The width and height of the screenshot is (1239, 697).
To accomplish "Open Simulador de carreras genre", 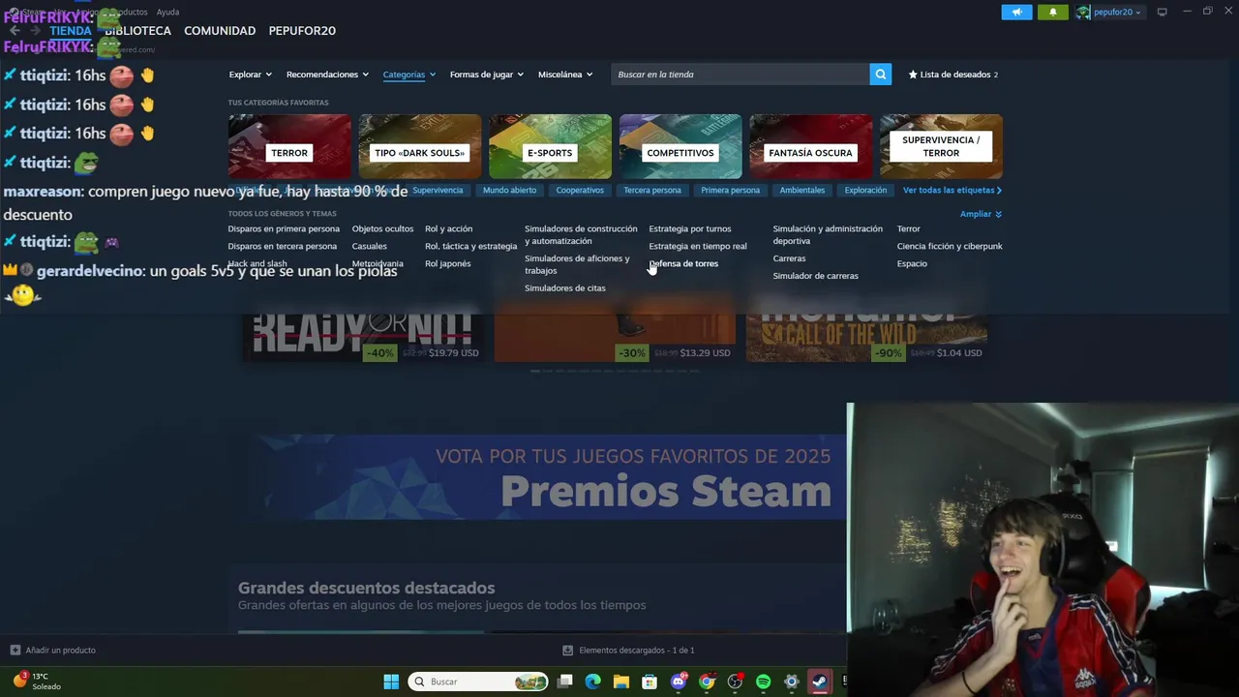I will click(x=815, y=276).
